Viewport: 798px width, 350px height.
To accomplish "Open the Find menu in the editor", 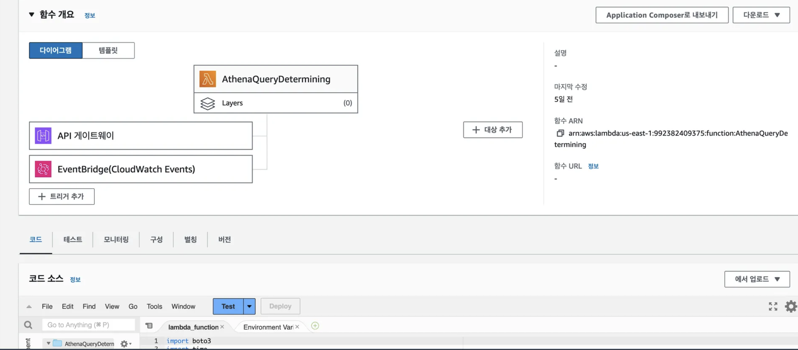I will coord(89,306).
